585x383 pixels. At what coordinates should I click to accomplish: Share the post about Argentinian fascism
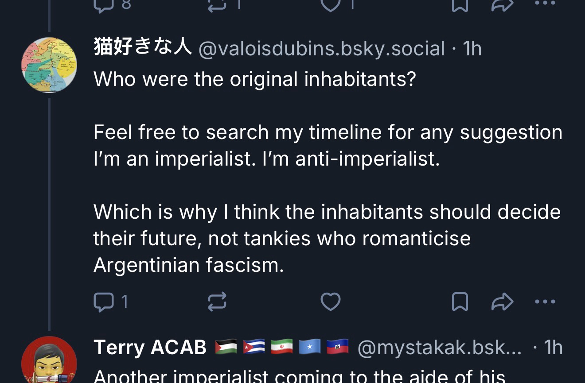click(x=503, y=302)
